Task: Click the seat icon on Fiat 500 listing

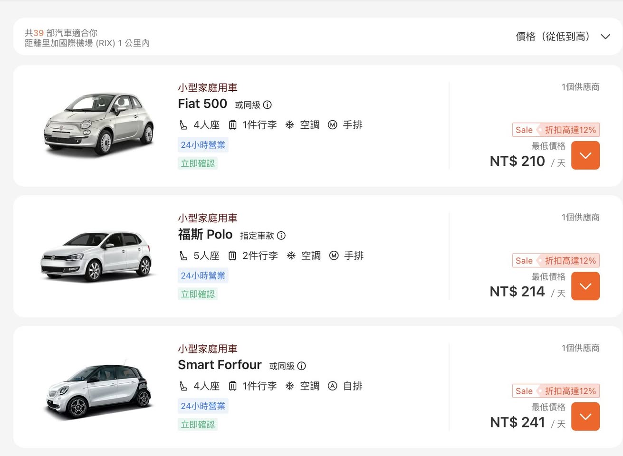Action: [183, 125]
